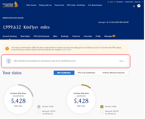Viewport: 145px width, 119px height.
Task: Go to the Check-ins tab
Action: 76,36
